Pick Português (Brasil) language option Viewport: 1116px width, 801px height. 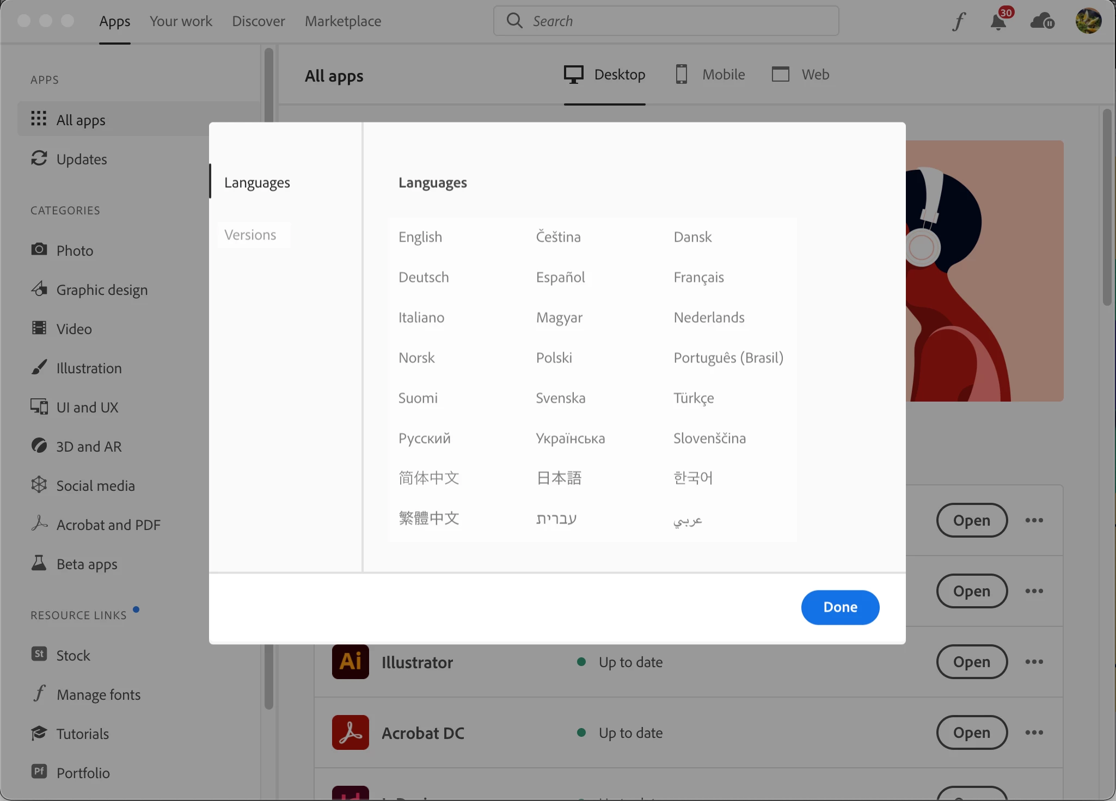click(728, 358)
